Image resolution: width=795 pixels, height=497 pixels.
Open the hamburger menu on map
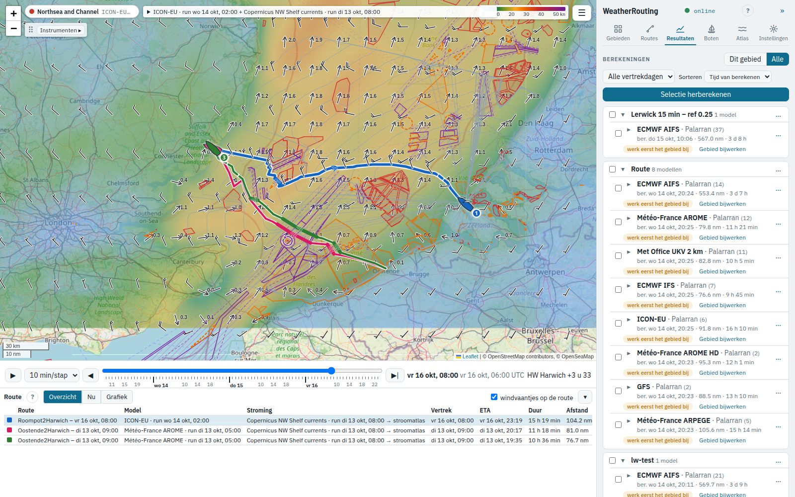[x=582, y=12]
